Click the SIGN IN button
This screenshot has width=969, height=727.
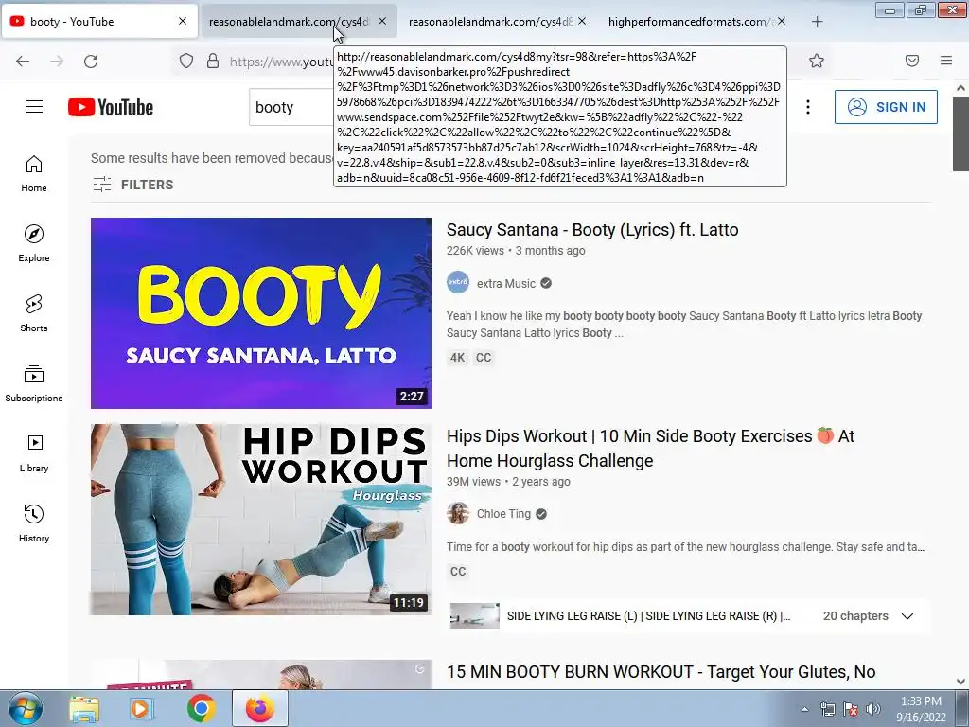(886, 107)
